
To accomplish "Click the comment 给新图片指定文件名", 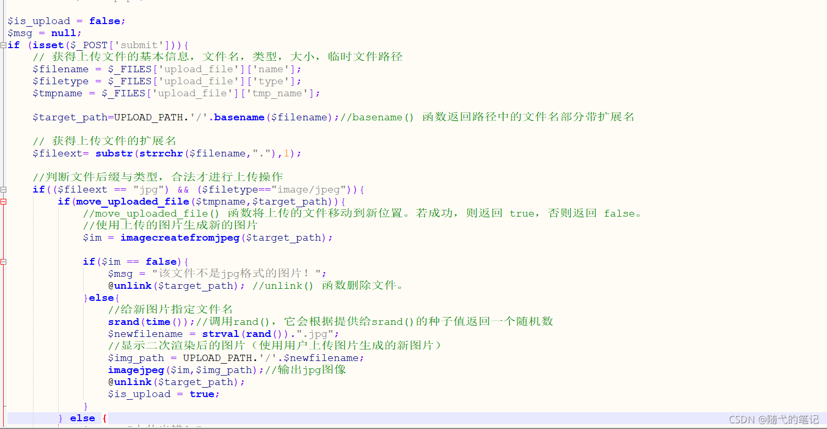I will [171, 310].
